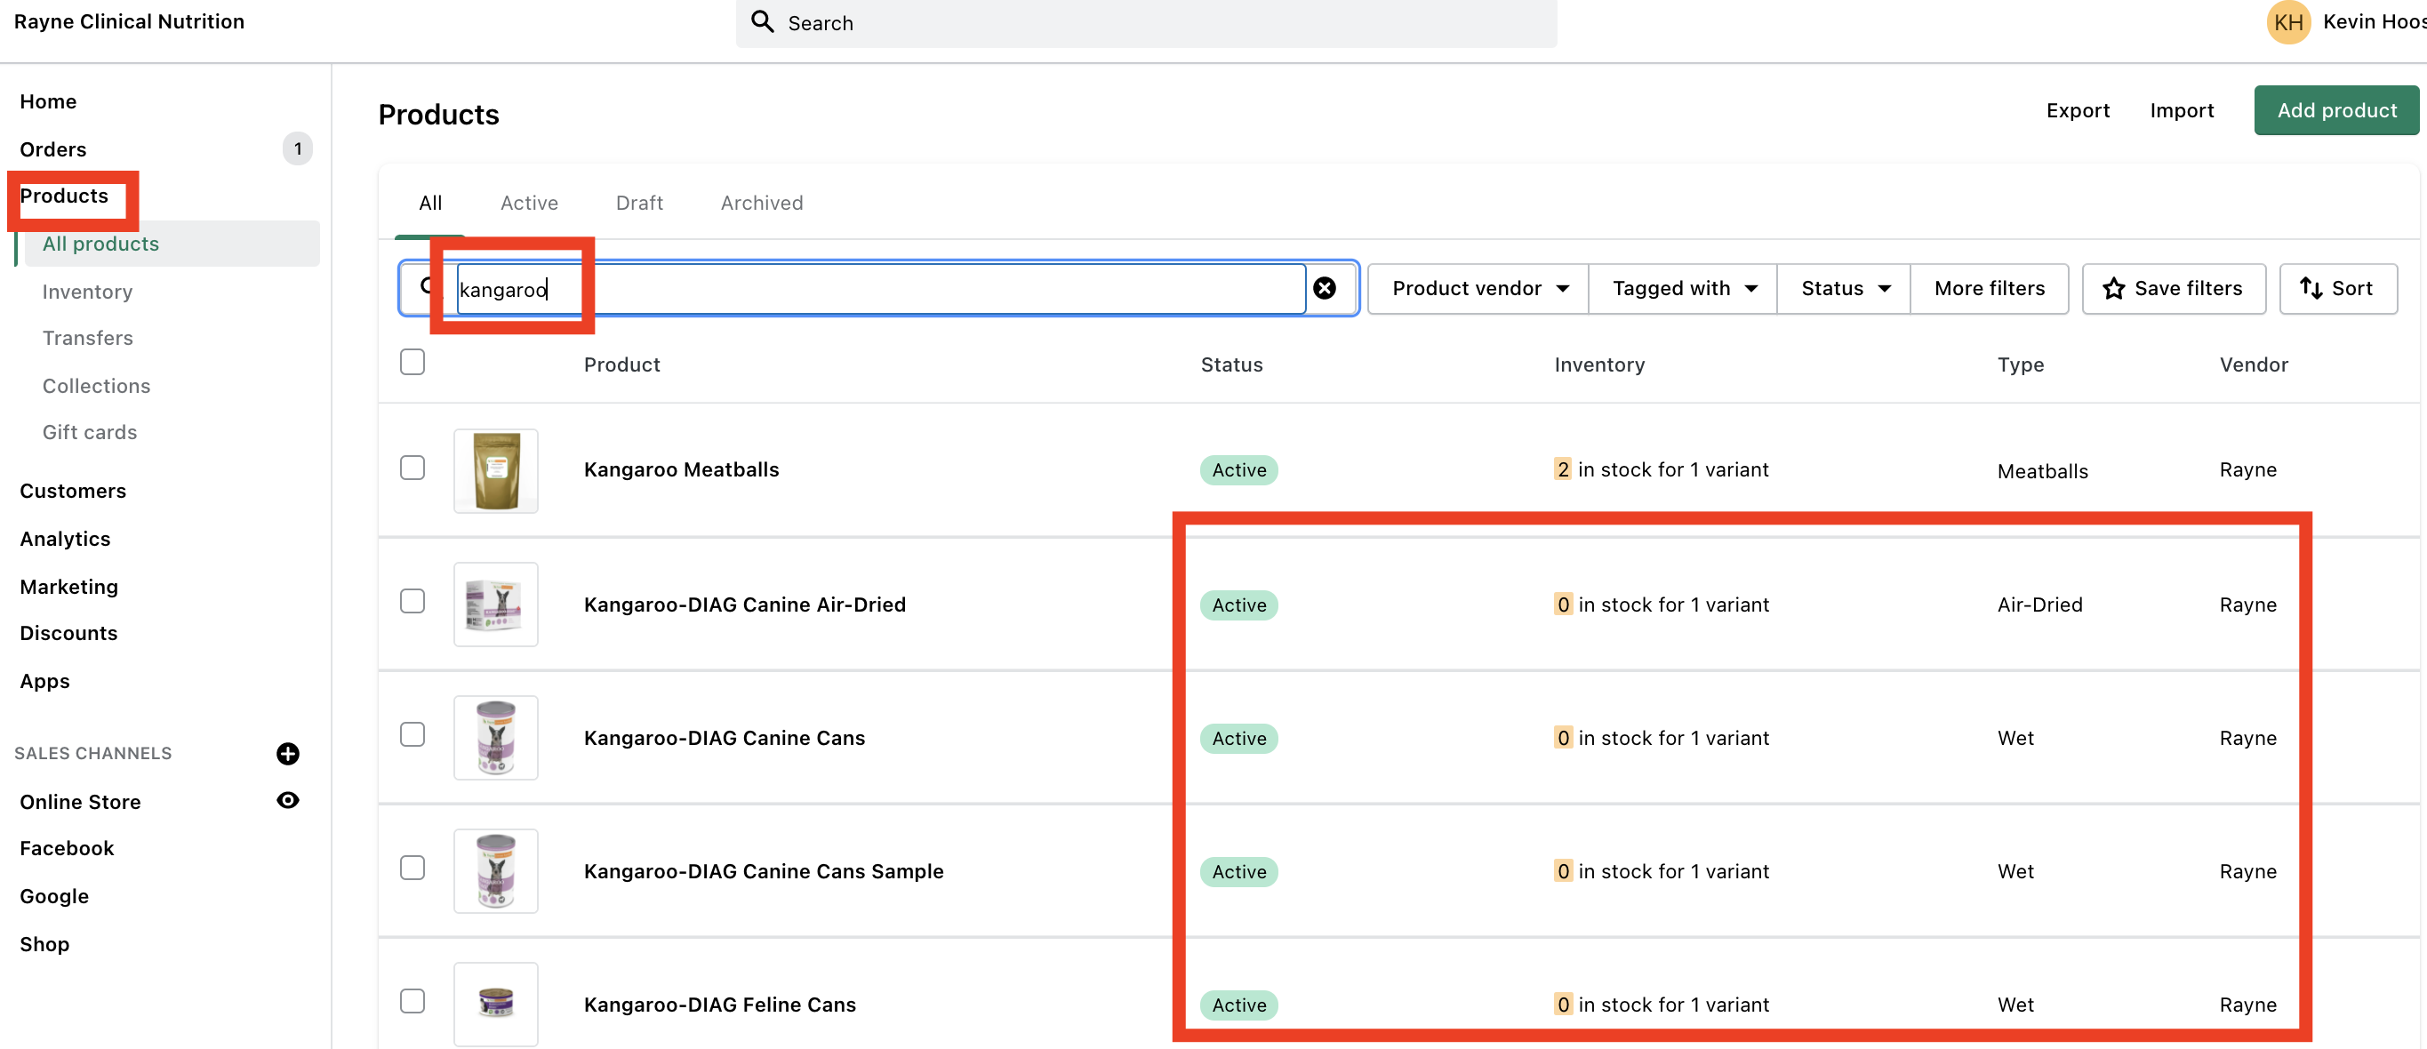
Task: Click the Add product button
Action: 2335,110
